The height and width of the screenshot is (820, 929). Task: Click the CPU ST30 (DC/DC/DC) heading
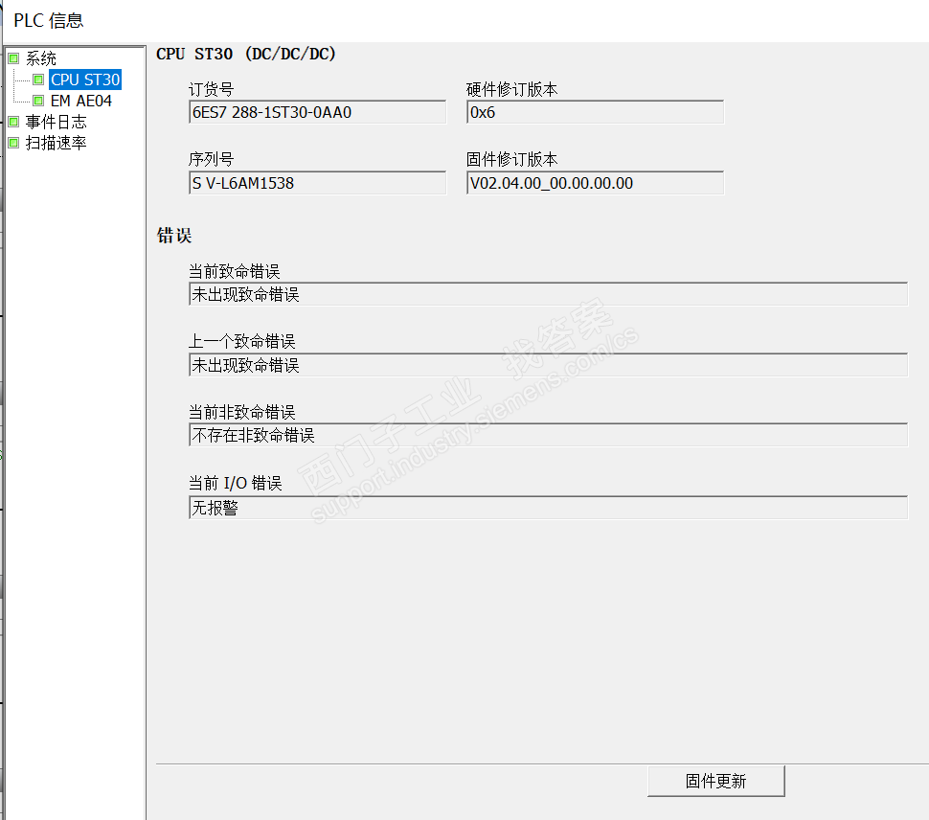click(x=246, y=54)
